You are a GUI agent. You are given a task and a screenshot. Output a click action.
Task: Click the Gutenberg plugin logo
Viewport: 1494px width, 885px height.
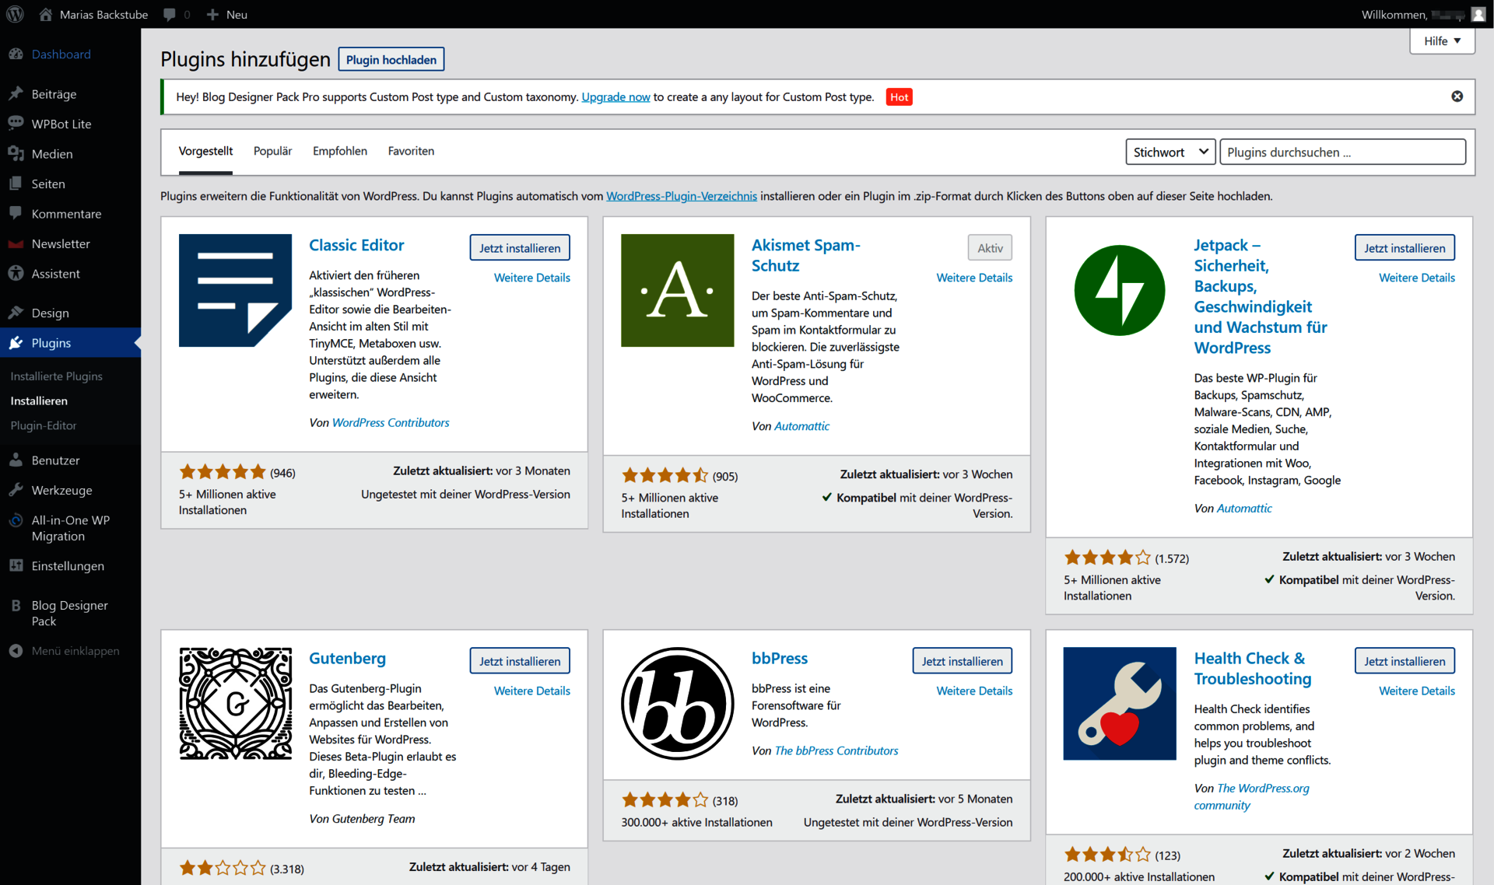pyautogui.click(x=235, y=703)
